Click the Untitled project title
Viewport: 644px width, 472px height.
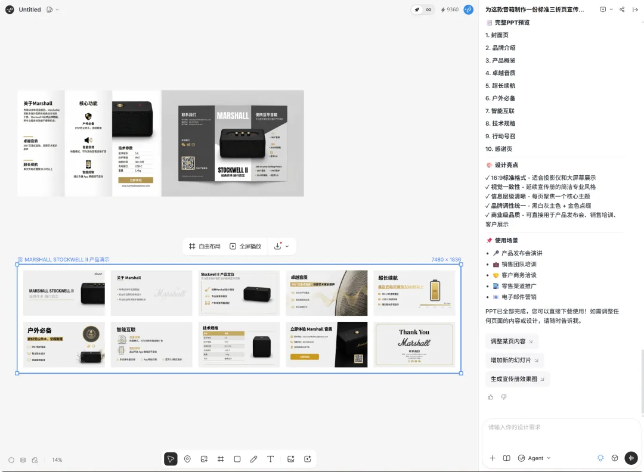point(30,10)
